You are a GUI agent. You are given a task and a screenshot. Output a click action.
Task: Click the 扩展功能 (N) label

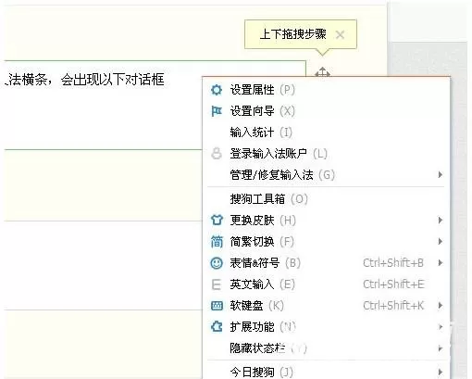point(263,327)
